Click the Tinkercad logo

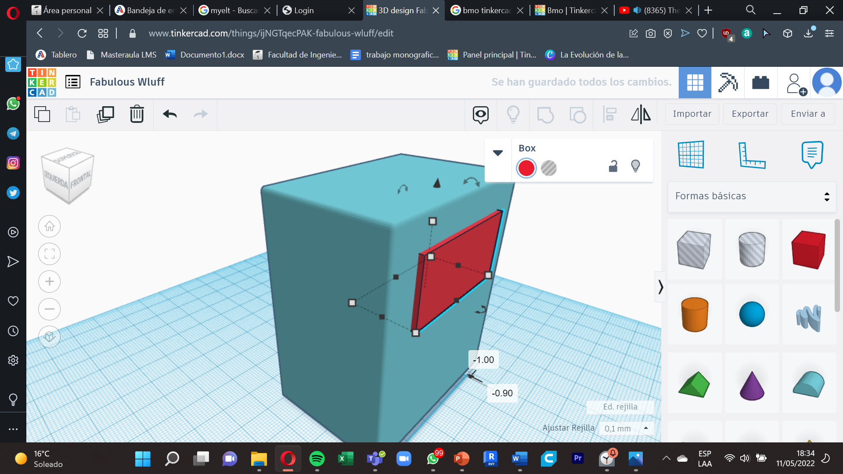[x=42, y=83]
